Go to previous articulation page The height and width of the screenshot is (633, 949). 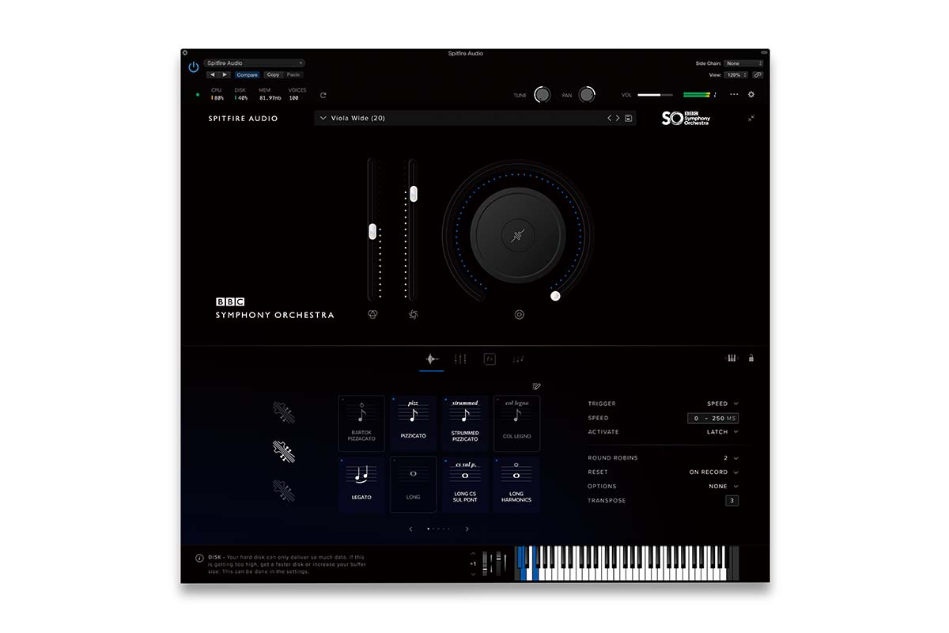tap(410, 529)
